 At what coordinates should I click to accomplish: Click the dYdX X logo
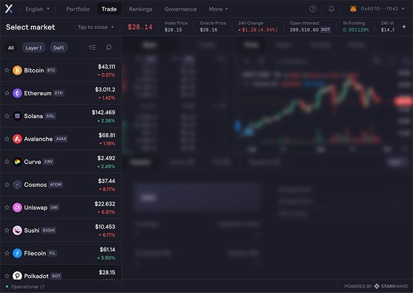tap(9, 9)
